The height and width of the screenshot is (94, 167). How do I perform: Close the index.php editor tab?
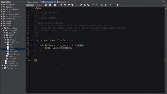(x=55, y=2)
